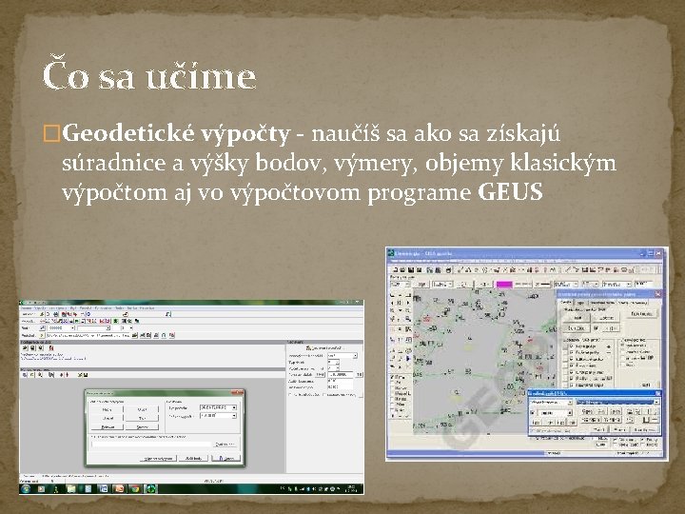Click the long path field in the dialog

[150, 445]
